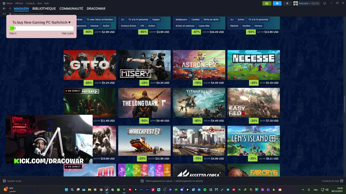346x194 pixels.
Task: Open the Wreckfest 2 game capsule
Action: (x=144, y=141)
